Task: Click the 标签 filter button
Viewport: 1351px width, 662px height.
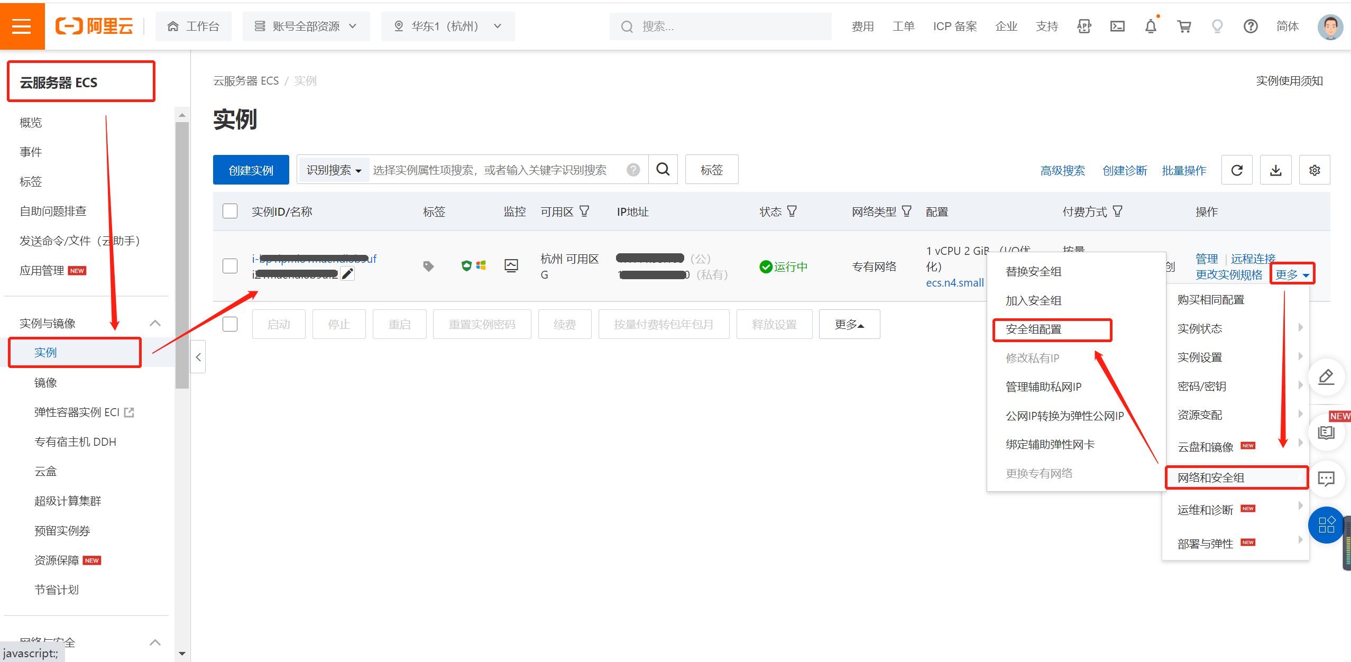Action: (x=712, y=169)
